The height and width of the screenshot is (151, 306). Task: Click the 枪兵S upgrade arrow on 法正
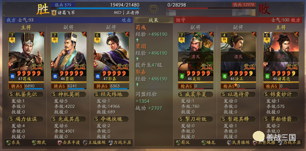[x=236, y=85]
